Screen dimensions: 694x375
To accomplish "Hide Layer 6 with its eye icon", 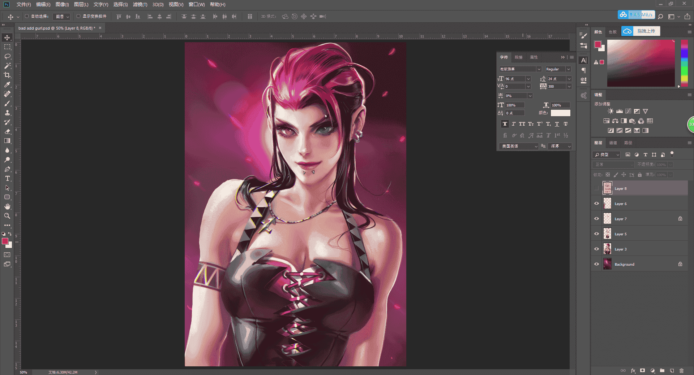I will pyautogui.click(x=597, y=204).
